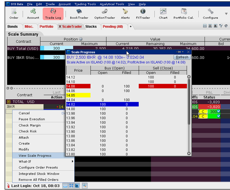Viewport: 230px width, 190px height.
Task: Open the Account toolbar icon
Action: 33,14
